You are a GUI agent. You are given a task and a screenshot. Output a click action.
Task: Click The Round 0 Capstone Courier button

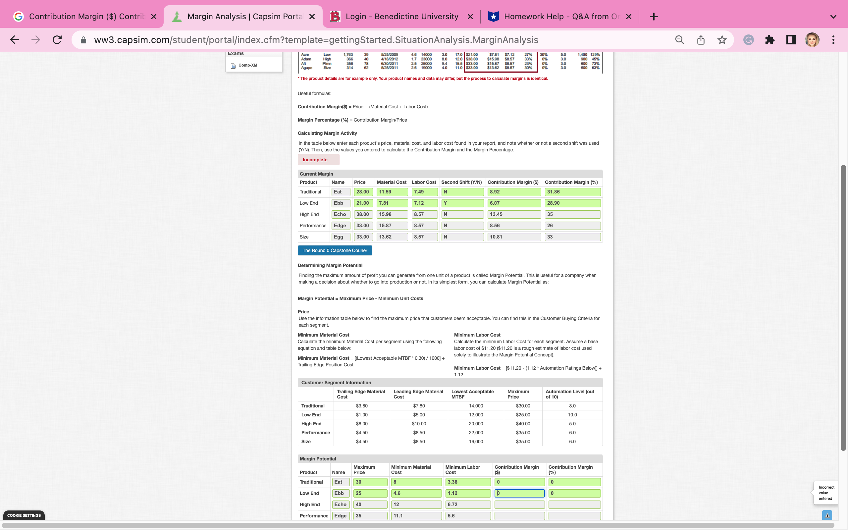334,250
